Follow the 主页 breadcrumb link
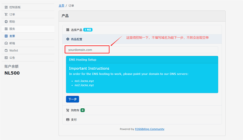This screenshot has height=140, width=243. click(x=61, y=6)
